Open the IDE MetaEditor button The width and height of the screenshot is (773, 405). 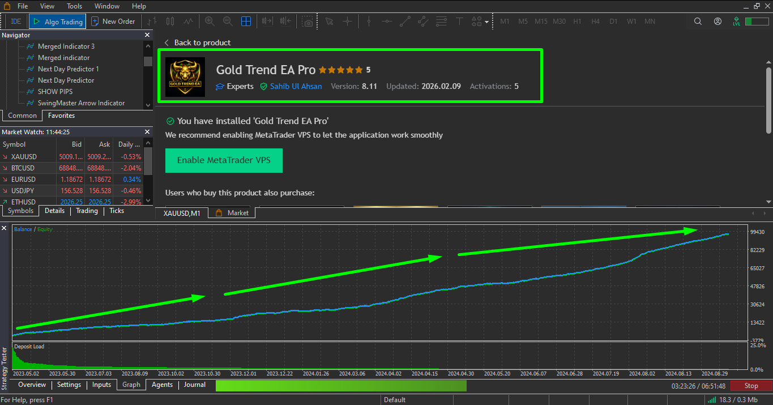click(16, 22)
